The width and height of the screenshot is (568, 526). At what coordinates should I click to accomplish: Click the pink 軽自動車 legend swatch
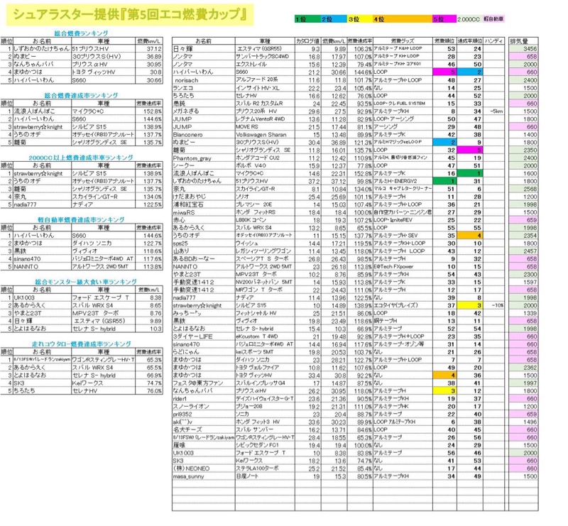[493, 19]
